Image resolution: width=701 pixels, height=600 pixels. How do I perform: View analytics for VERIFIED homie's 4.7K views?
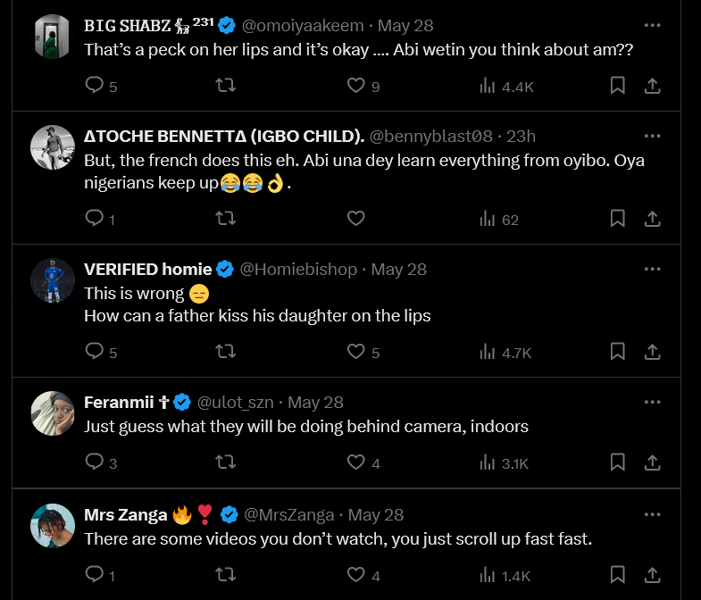pyautogui.click(x=505, y=352)
